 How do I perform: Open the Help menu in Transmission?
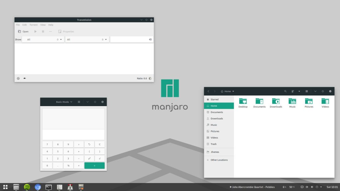51,25
